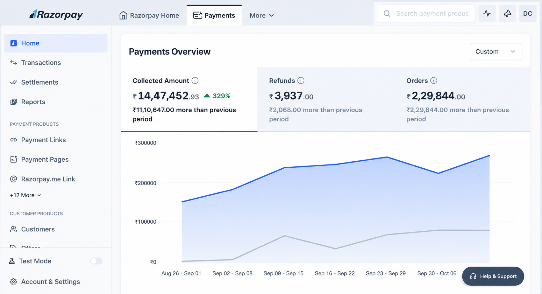Open Razorpay.me Link in sidebar
This screenshot has width=542, height=294.
point(56,179)
